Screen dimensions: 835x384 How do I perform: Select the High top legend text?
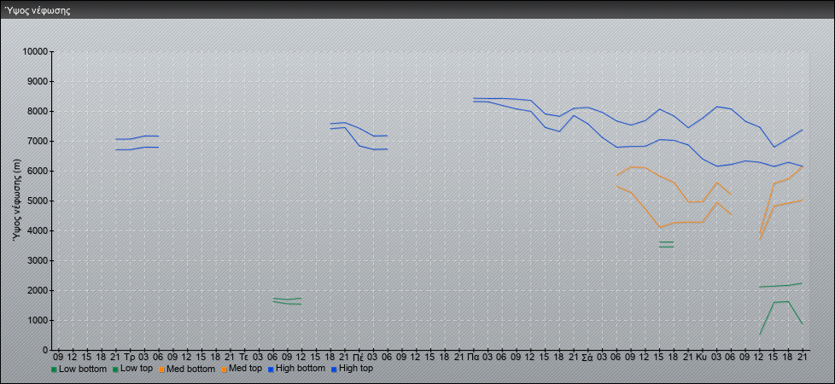coord(356,369)
